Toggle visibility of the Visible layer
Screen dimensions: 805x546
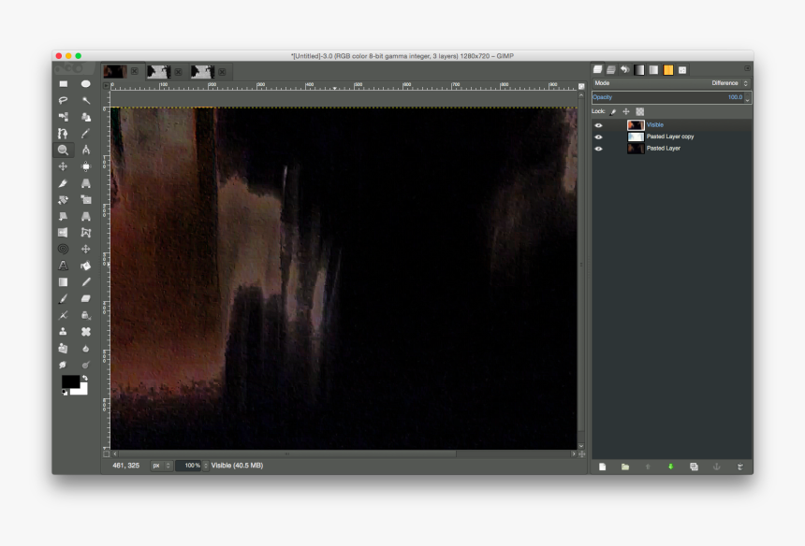click(598, 125)
